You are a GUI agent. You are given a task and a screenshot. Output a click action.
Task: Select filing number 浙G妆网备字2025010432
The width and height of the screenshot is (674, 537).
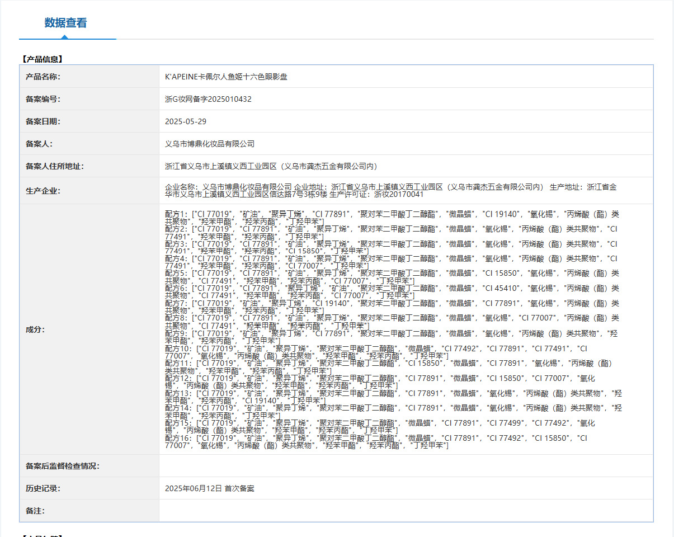tap(208, 99)
